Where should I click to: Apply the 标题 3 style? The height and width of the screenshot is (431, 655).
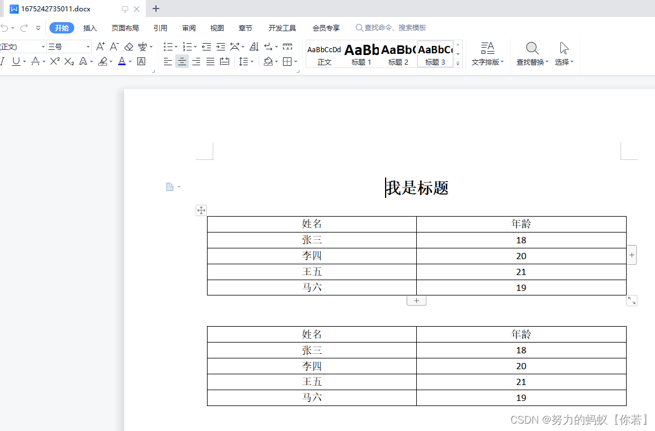click(x=436, y=54)
